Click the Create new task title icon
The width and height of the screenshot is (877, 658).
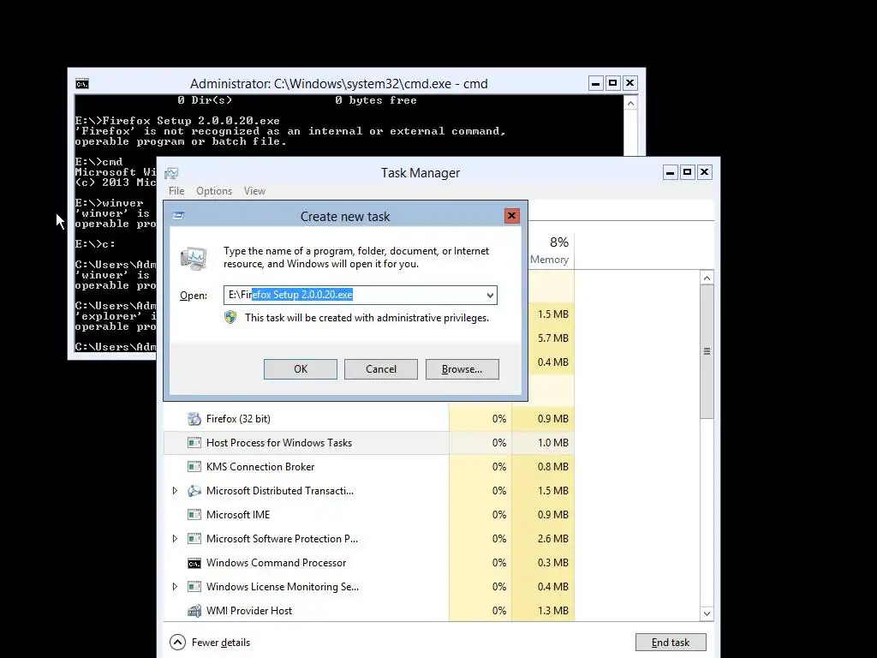(x=178, y=216)
